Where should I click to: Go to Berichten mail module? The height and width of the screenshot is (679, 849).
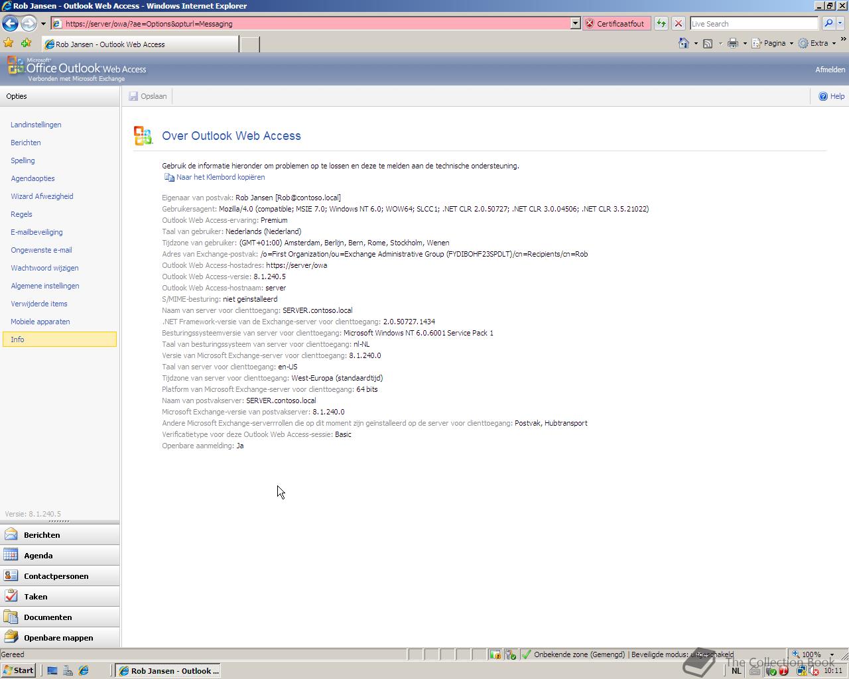(x=60, y=535)
